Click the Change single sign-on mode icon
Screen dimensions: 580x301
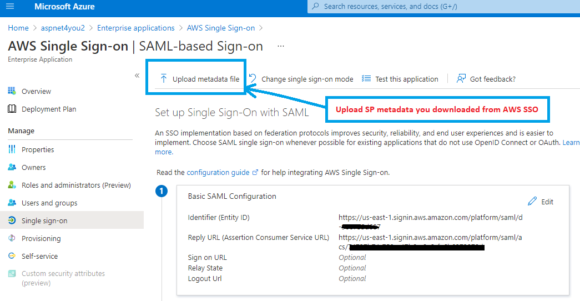click(x=253, y=79)
